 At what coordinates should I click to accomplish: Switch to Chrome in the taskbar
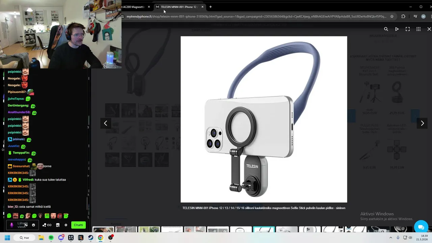(100, 238)
